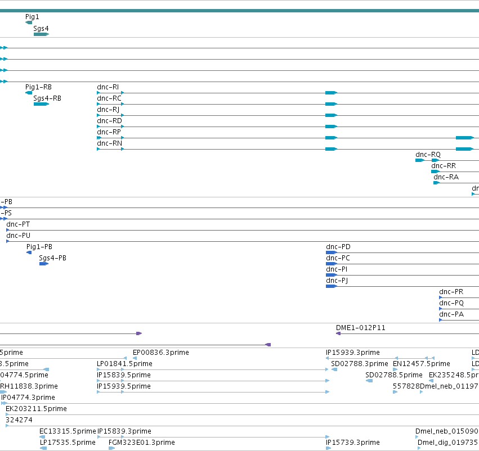Select the Pig1-PB protein label
The image size is (479, 451).
39,247
